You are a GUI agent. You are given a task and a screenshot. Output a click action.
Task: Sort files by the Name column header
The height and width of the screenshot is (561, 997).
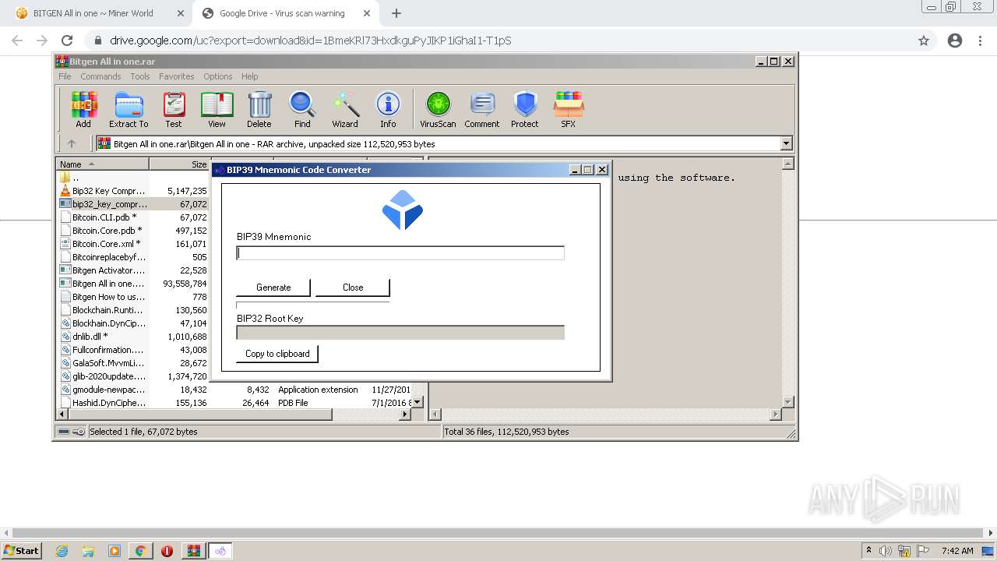(102, 164)
